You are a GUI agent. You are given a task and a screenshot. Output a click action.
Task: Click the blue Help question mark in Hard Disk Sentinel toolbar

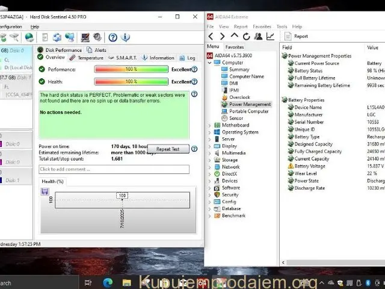[112, 37]
